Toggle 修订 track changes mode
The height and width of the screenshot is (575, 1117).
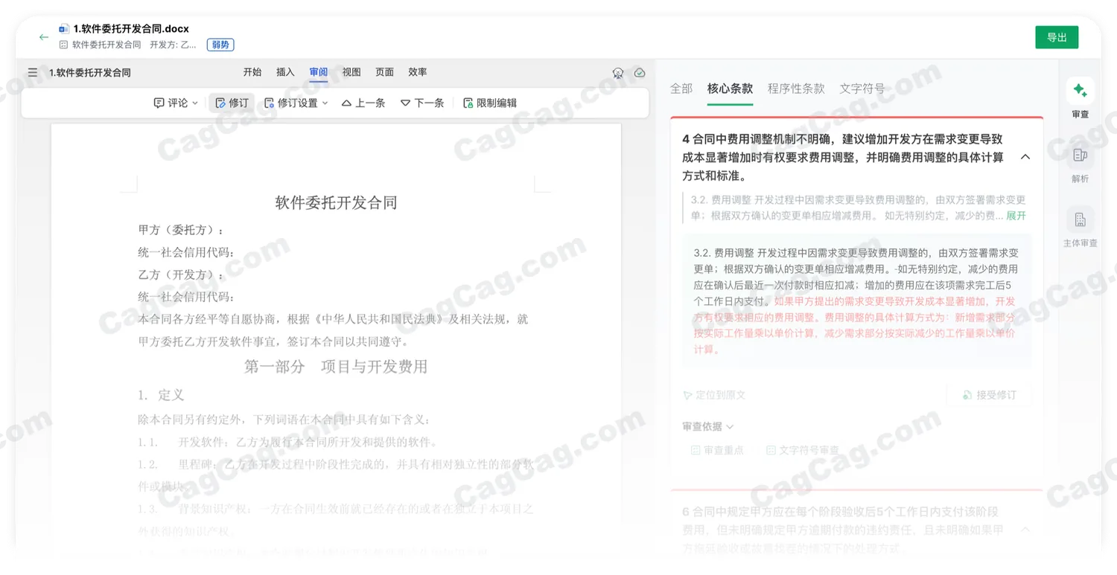click(232, 103)
